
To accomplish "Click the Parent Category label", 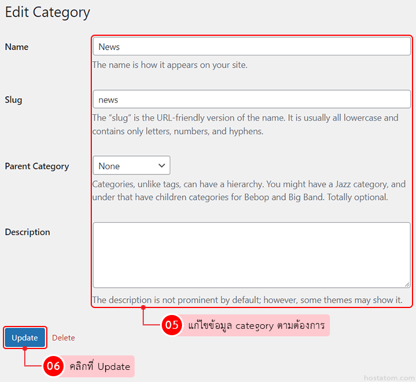I will click(x=37, y=166).
